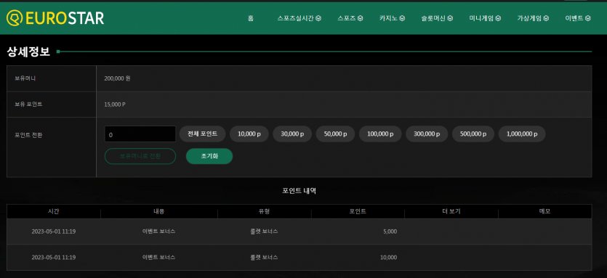Click the 시간 column header
This screenshot has width=607, height=278.
[x=53, y=211]
